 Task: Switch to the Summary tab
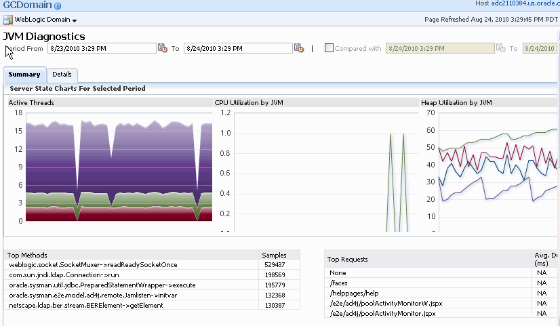pos(24,75)
